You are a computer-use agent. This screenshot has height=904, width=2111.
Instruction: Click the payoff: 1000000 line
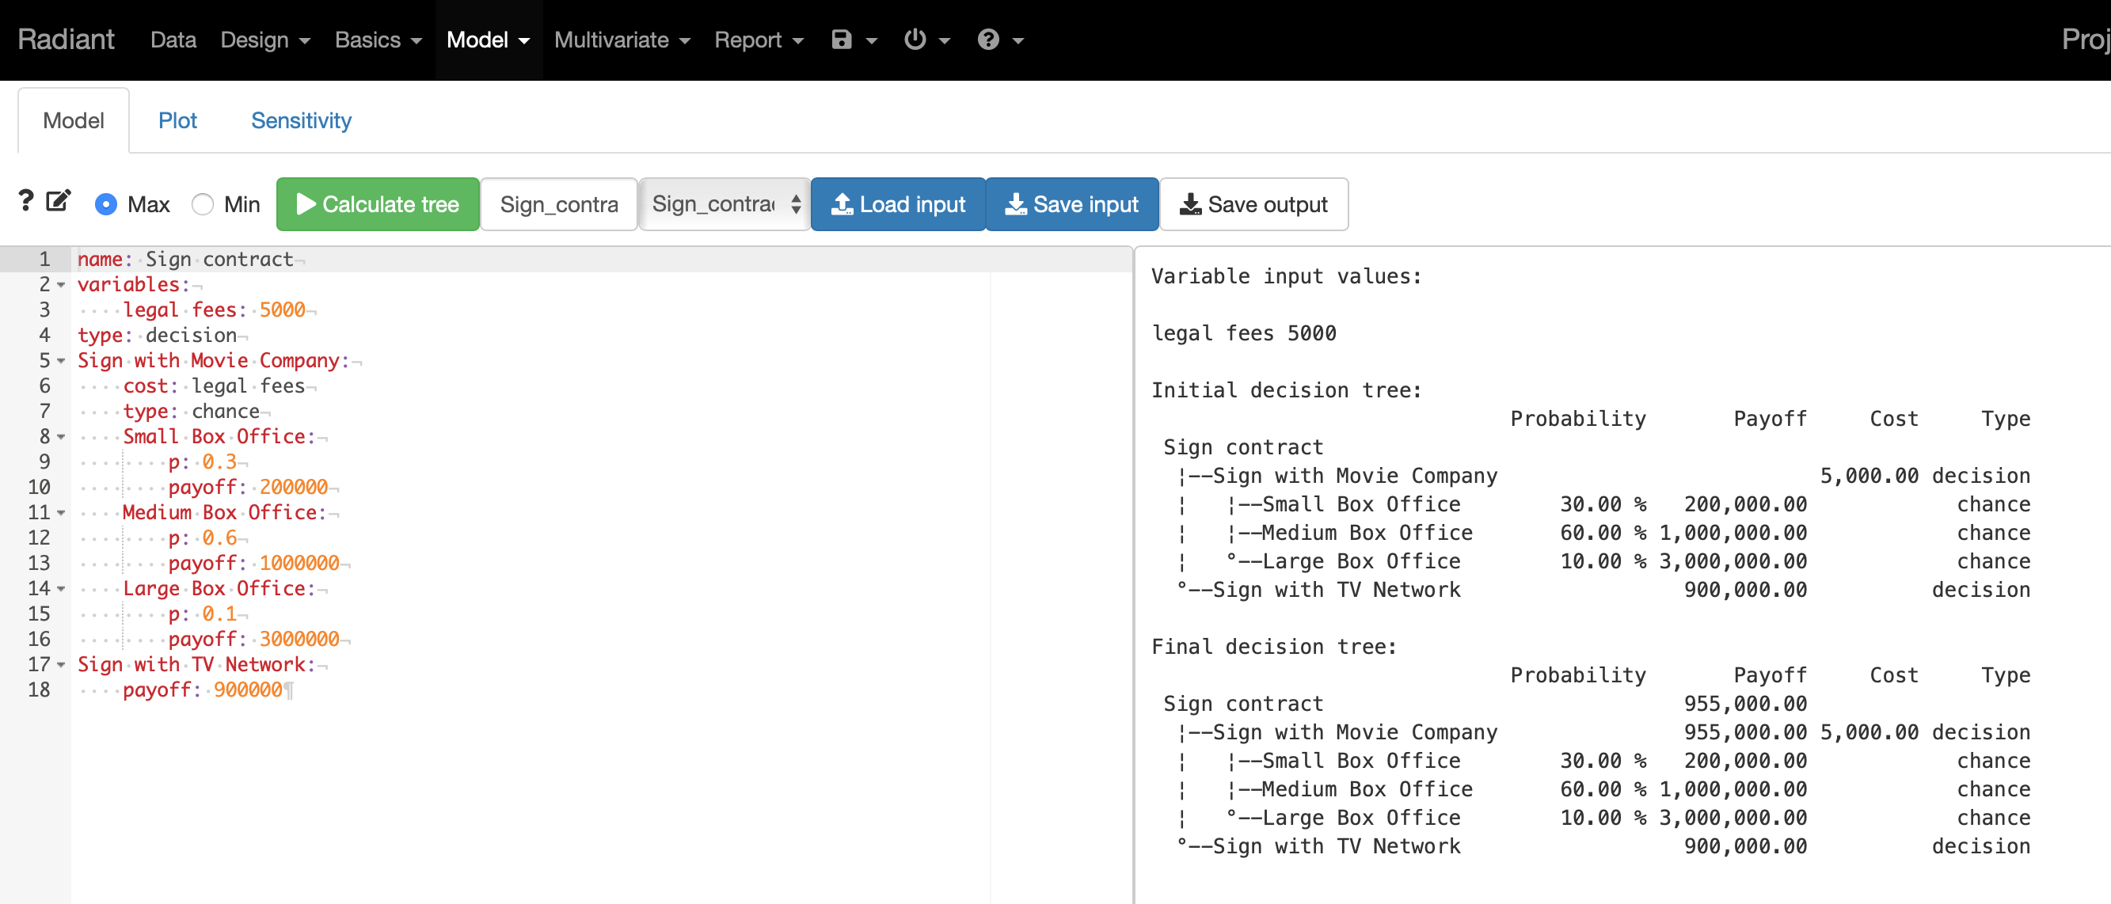tap(253, 564)
